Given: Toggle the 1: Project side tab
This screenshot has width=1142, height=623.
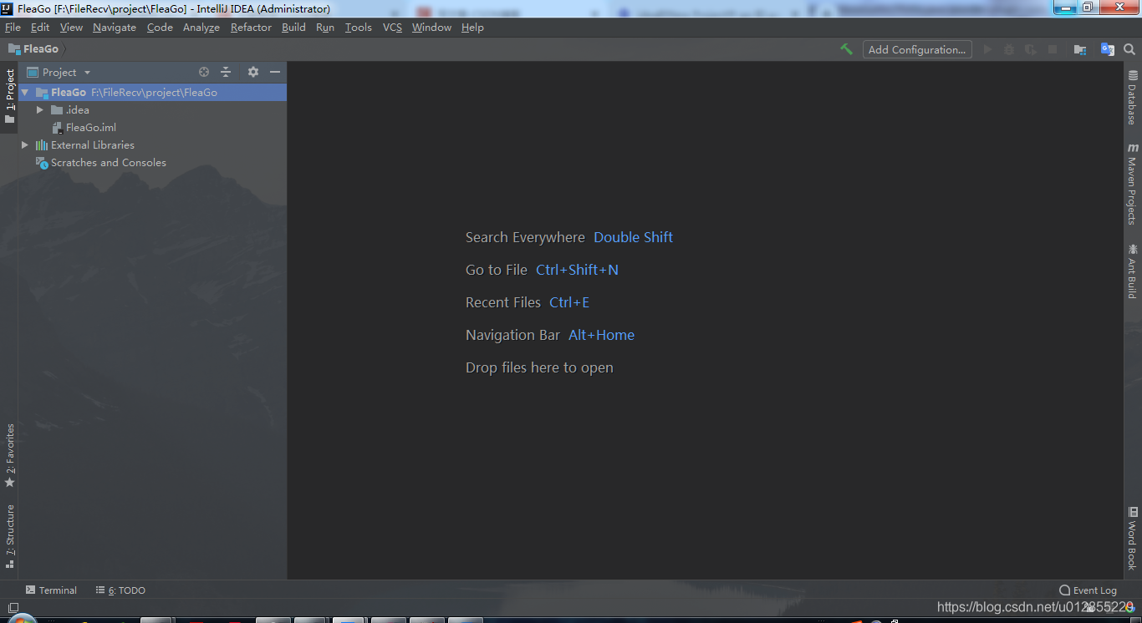Looking at the screenshot, I should pos(10,96).
